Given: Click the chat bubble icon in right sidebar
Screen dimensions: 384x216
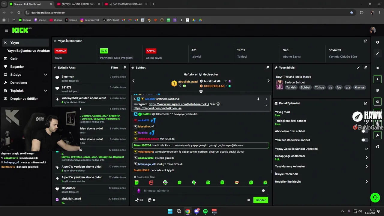Looking at the screenshot, I should pyautogui.click(x=378, y=102).
